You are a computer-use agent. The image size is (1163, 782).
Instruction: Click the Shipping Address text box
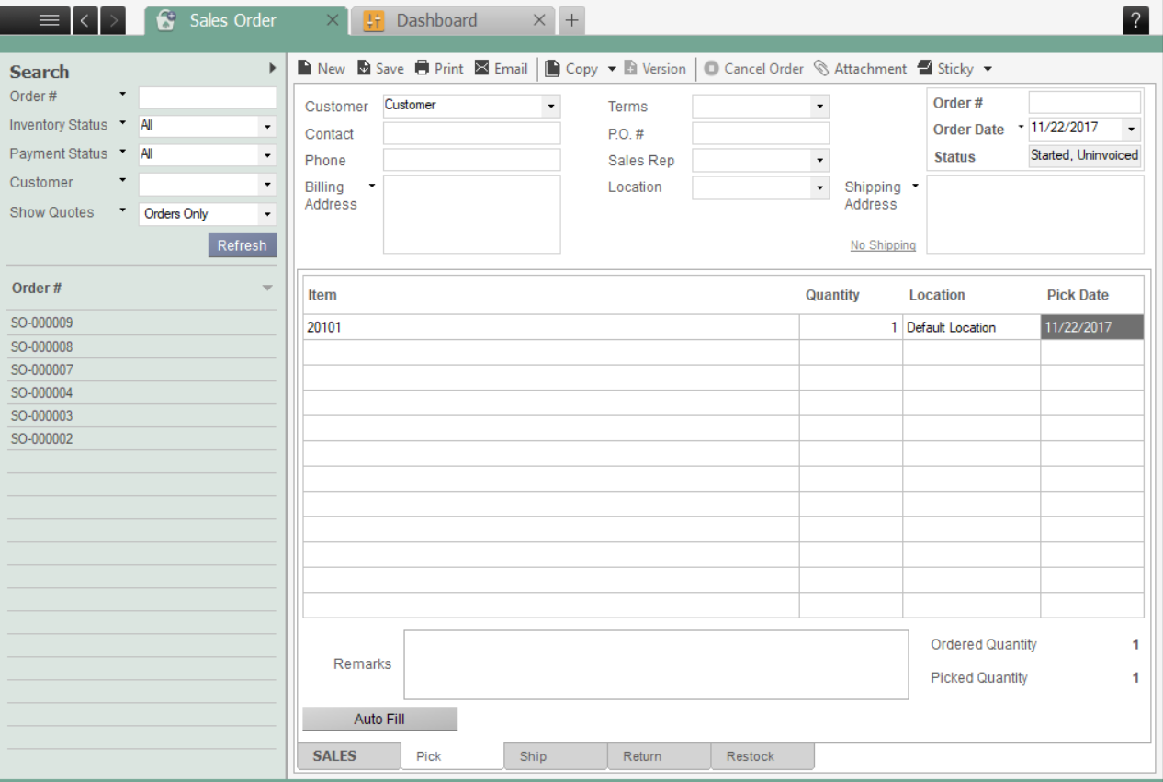click(1035, 214)
